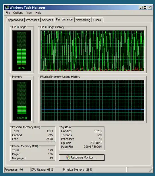
Task: Click the Page File label
Action: click(x=67, y=147)
